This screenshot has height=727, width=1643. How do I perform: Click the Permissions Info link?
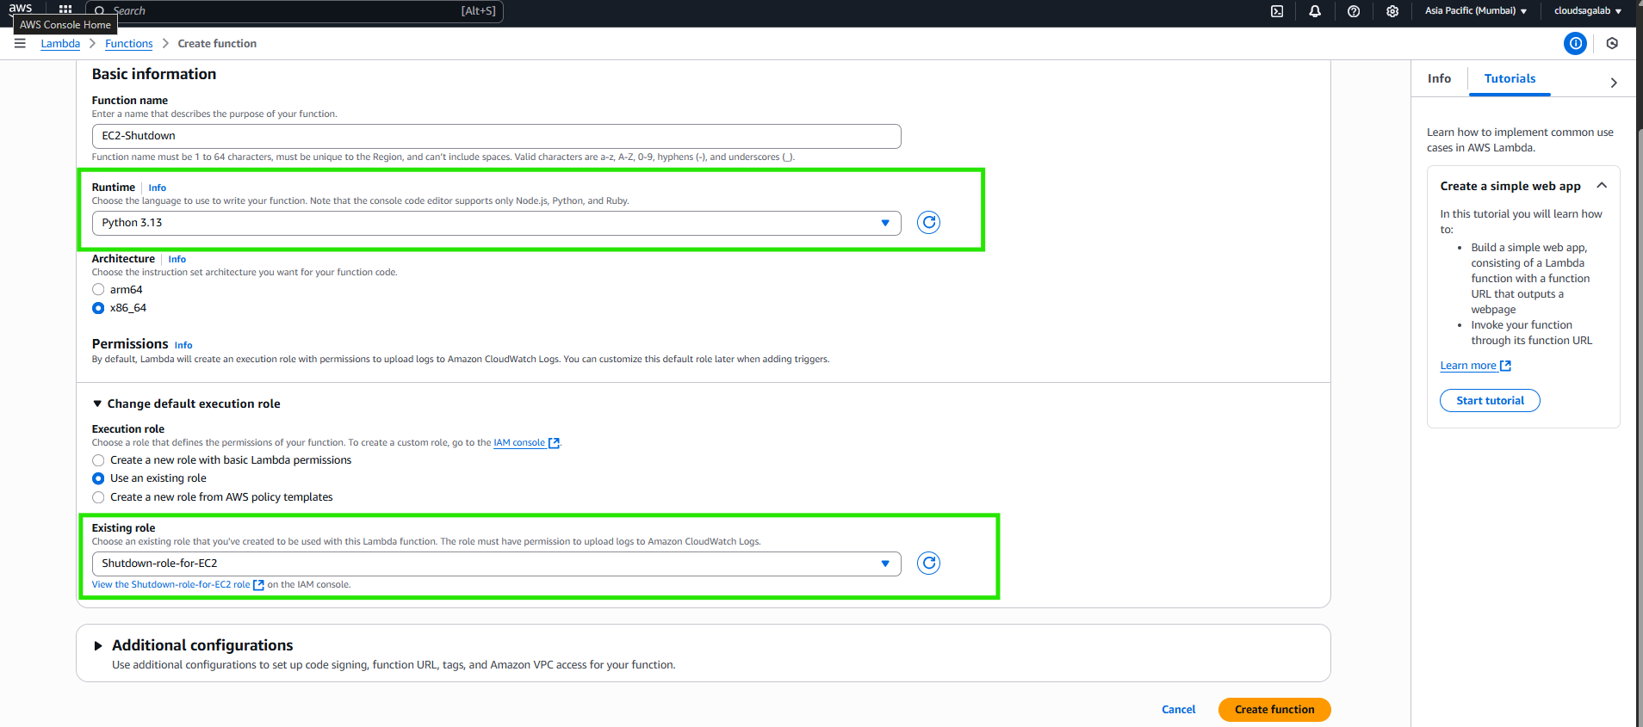point(183,345)
